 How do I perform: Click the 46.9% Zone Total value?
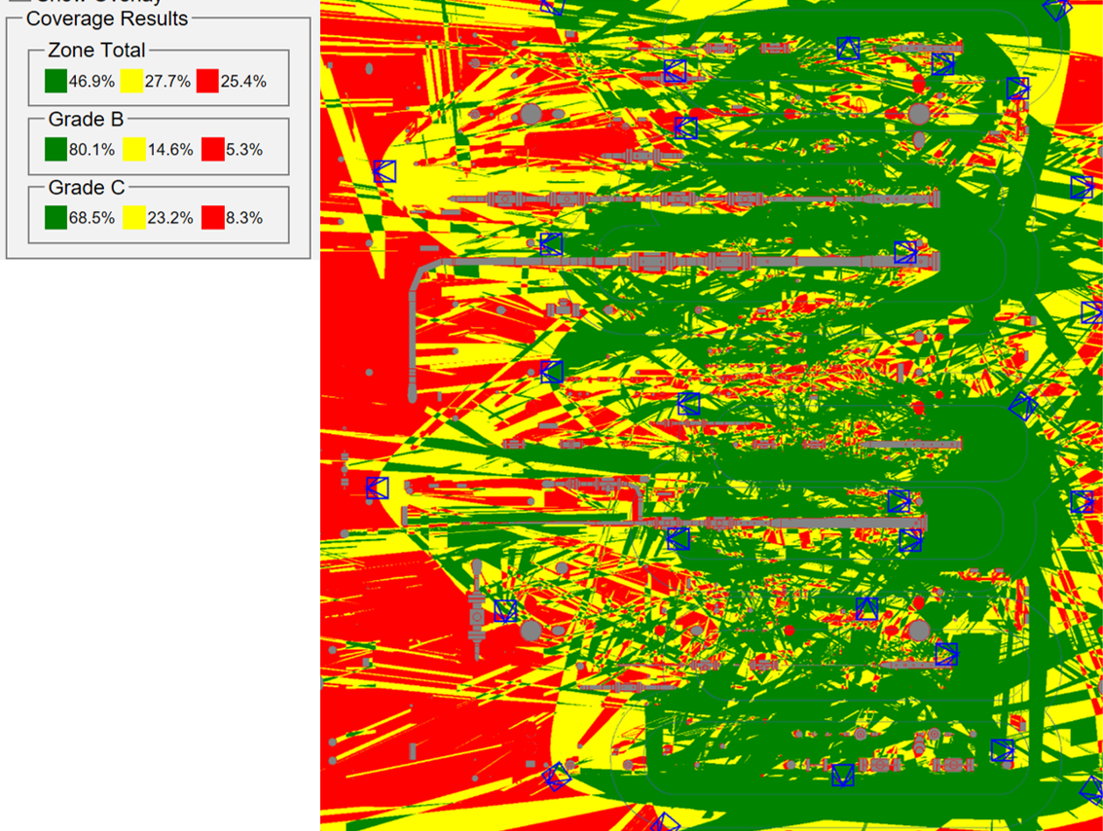click(x=92, y=82)
